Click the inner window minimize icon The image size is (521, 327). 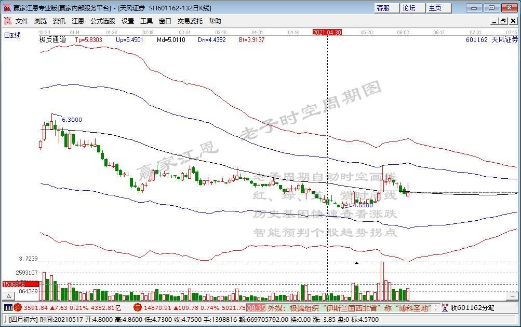494,21
